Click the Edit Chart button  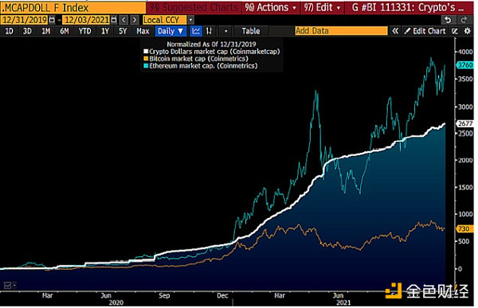(x=425, y=31)
